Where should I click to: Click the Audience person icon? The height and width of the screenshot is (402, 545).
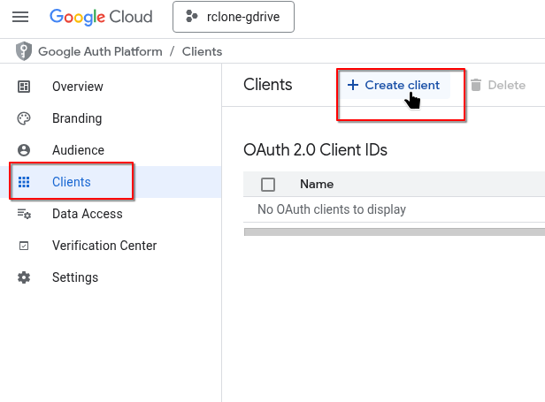click(24, 150)
